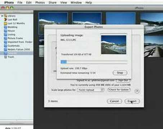Click the green zoom window button

tap(12, 8)
